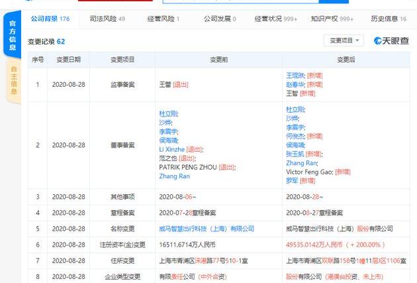Open the 经营状况 tab
This screenshot has height=283, width=417.
(276, 19)
